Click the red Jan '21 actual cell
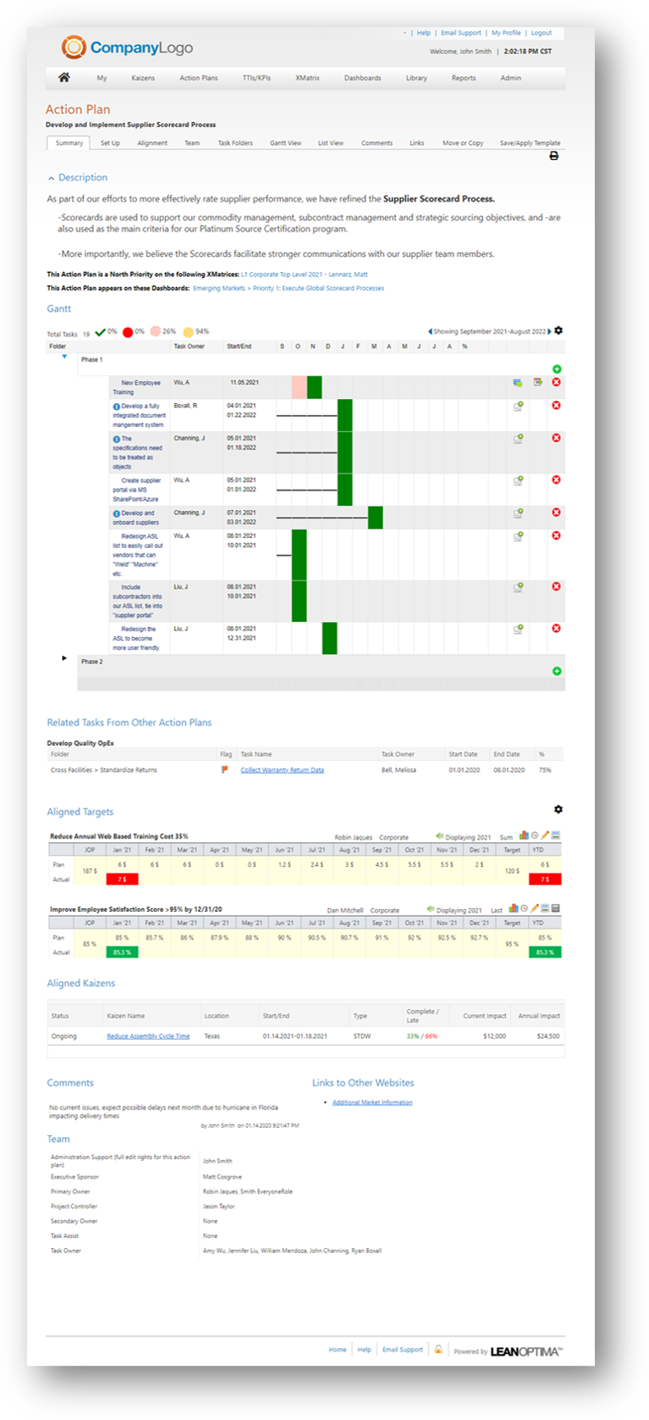 coord(122,879)
